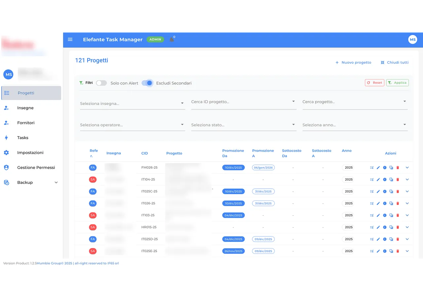
Task: Open the Seleziona stato dropdown
Action: 244,125
